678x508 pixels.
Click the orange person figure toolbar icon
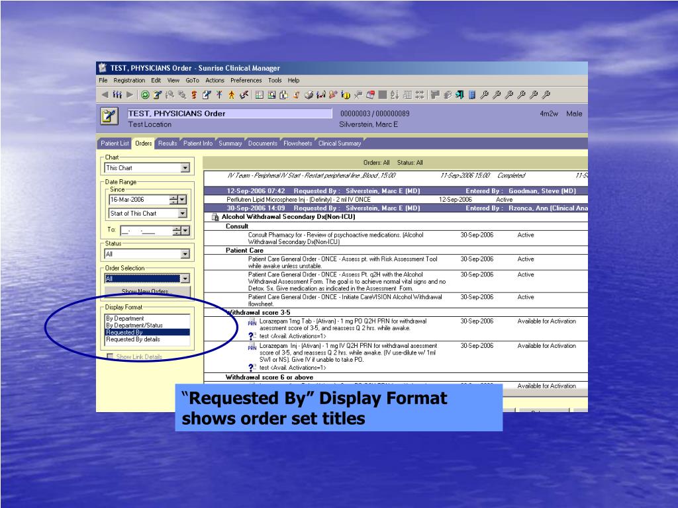coord(231,95)
